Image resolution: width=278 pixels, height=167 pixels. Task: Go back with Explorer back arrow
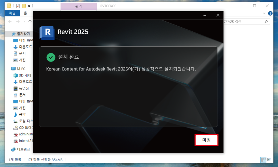10,22
